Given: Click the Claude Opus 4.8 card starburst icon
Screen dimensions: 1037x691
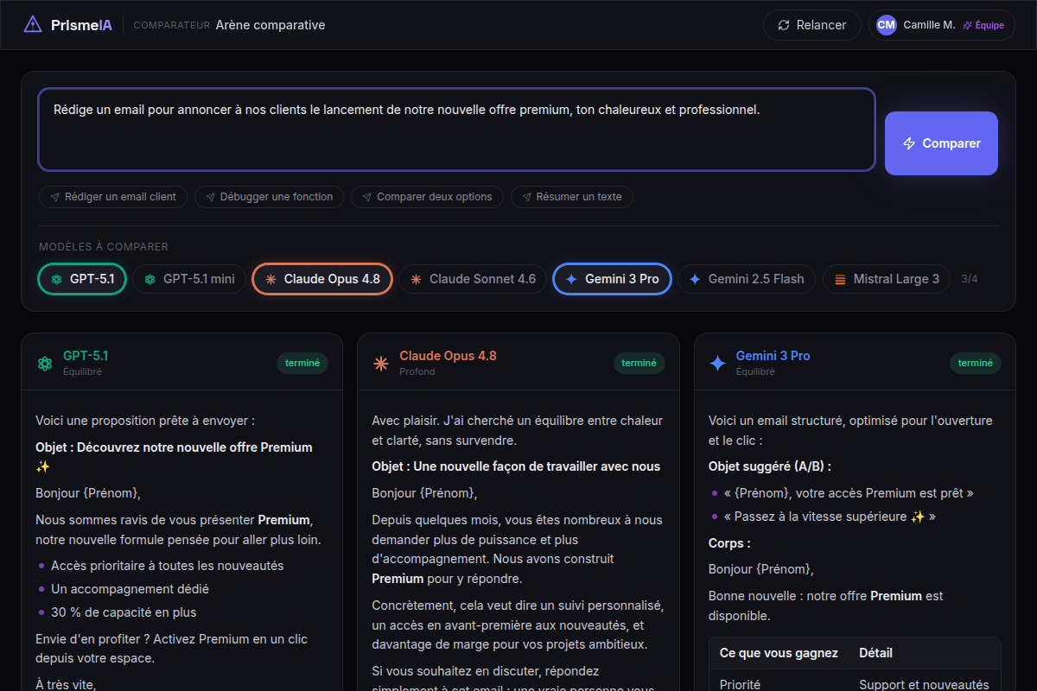Looking at the screenshot, I should click(x=381, y=364).
